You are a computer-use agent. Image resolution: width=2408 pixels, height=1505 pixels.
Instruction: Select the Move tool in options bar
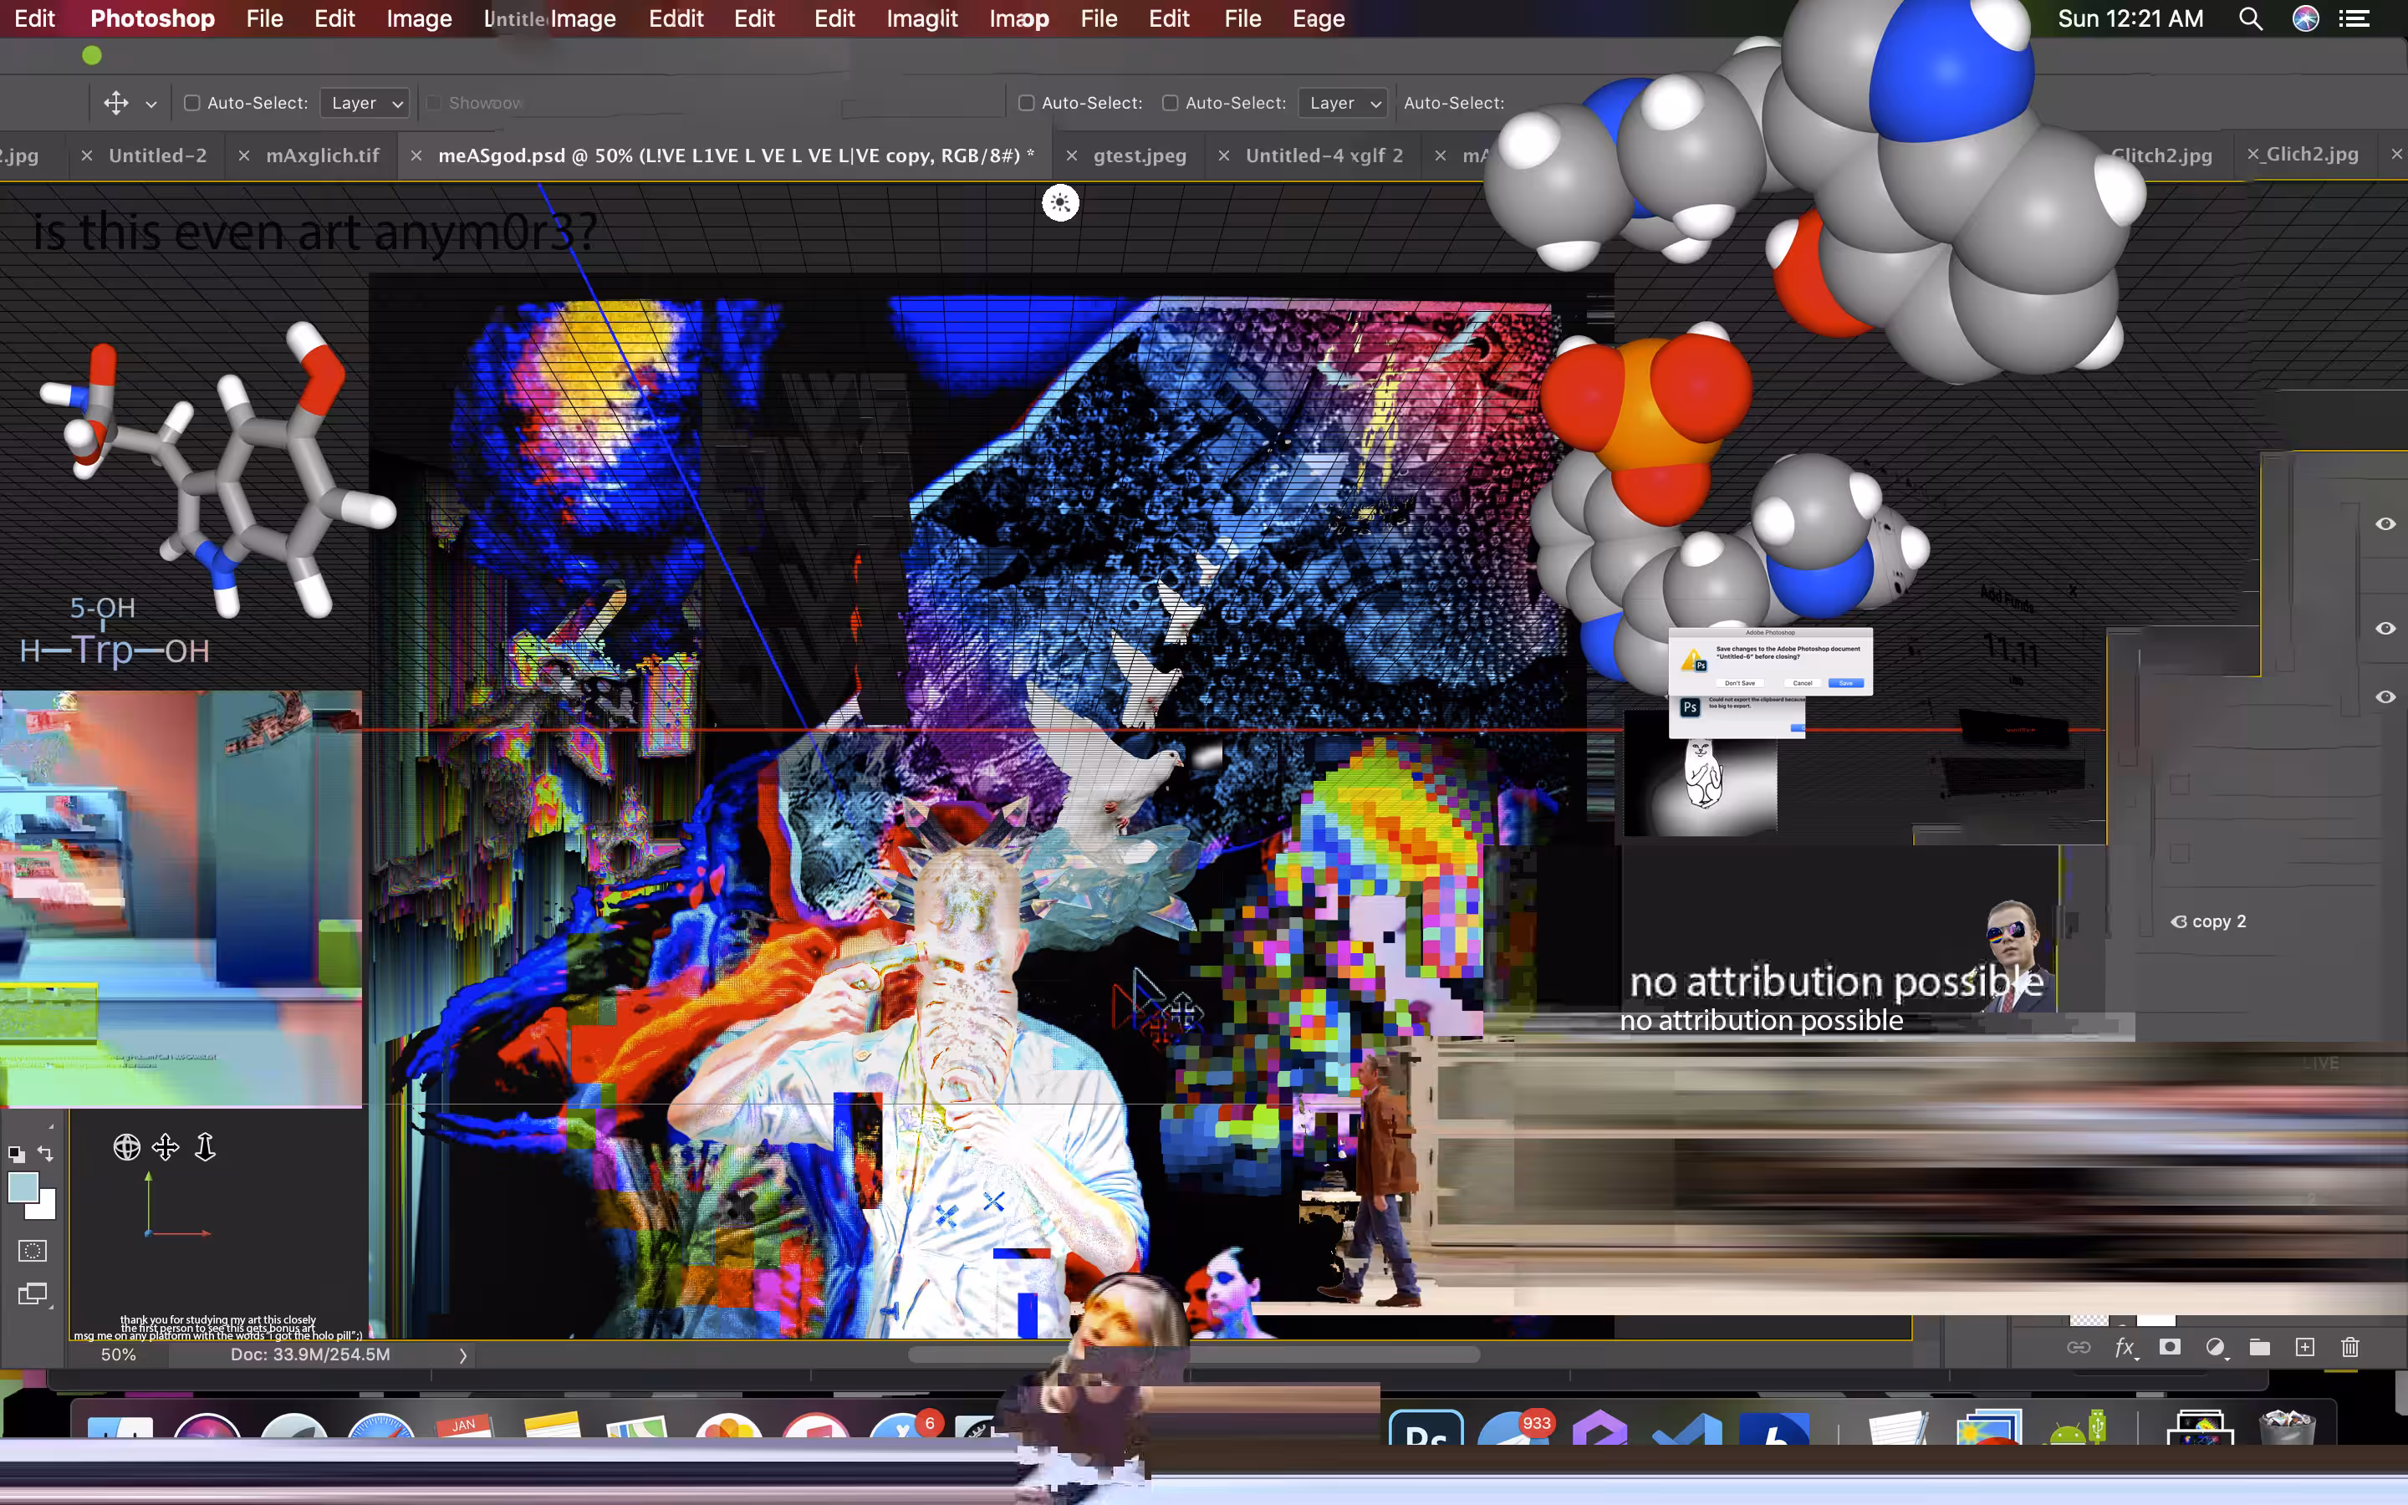point(115,103)
